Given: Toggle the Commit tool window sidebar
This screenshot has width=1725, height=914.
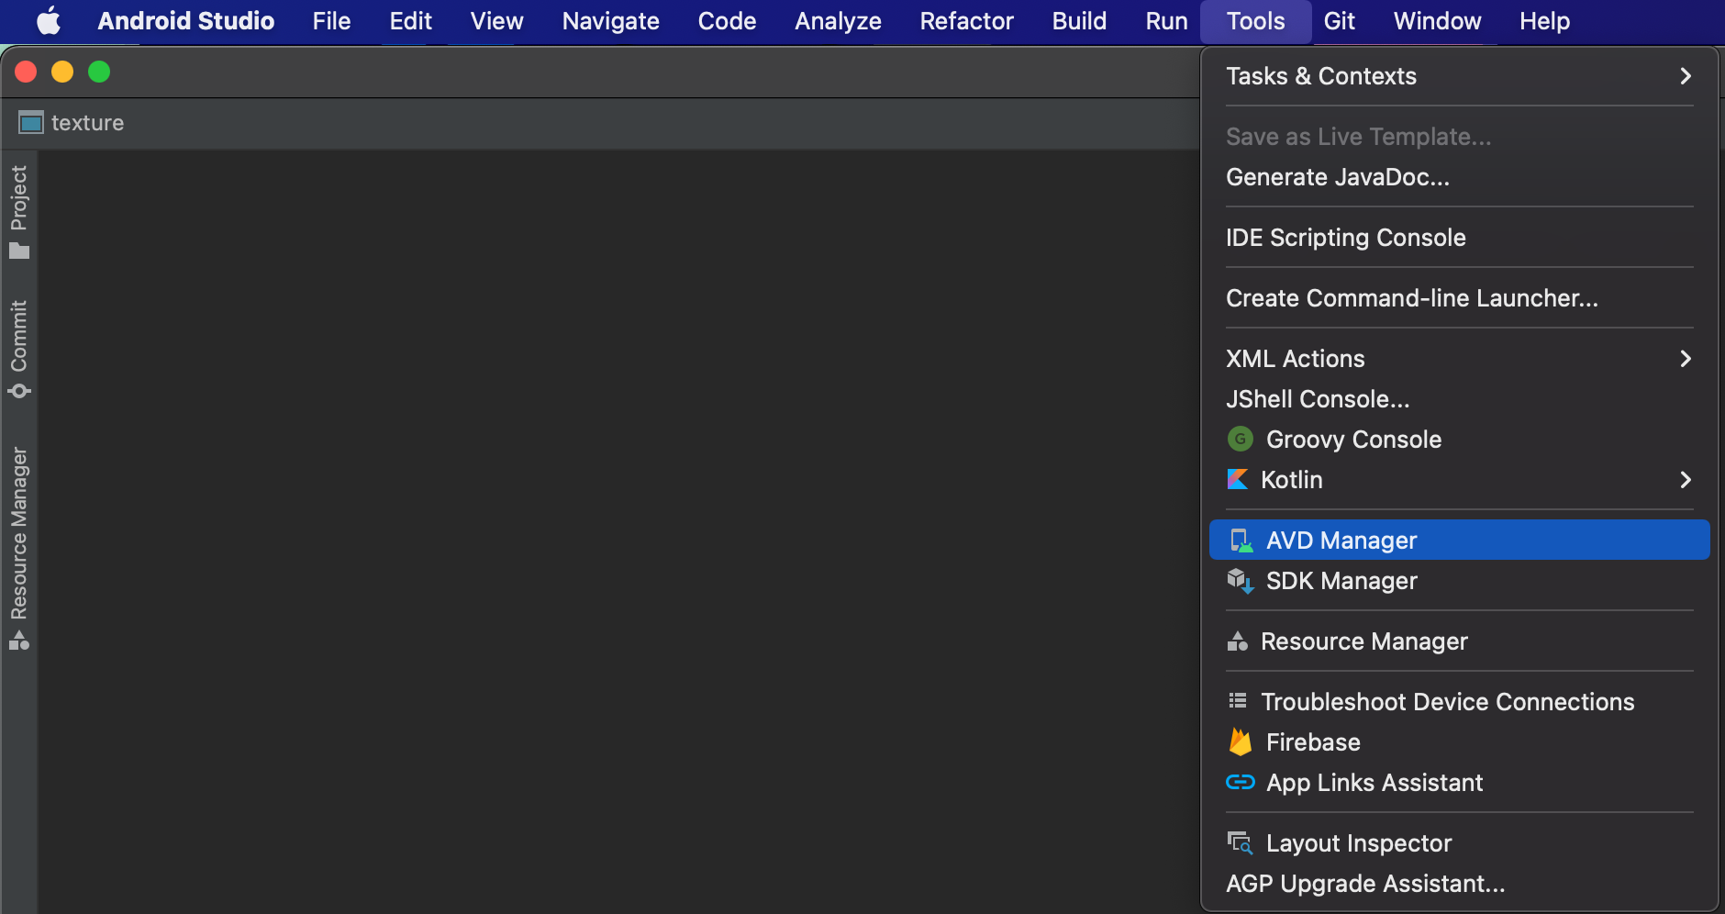Looking at the screenshot, I should tap(19, 349).
